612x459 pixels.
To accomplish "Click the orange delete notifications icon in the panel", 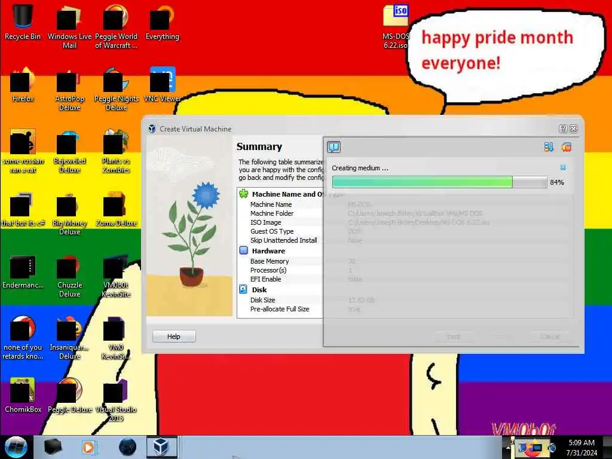I will (567, 147).
